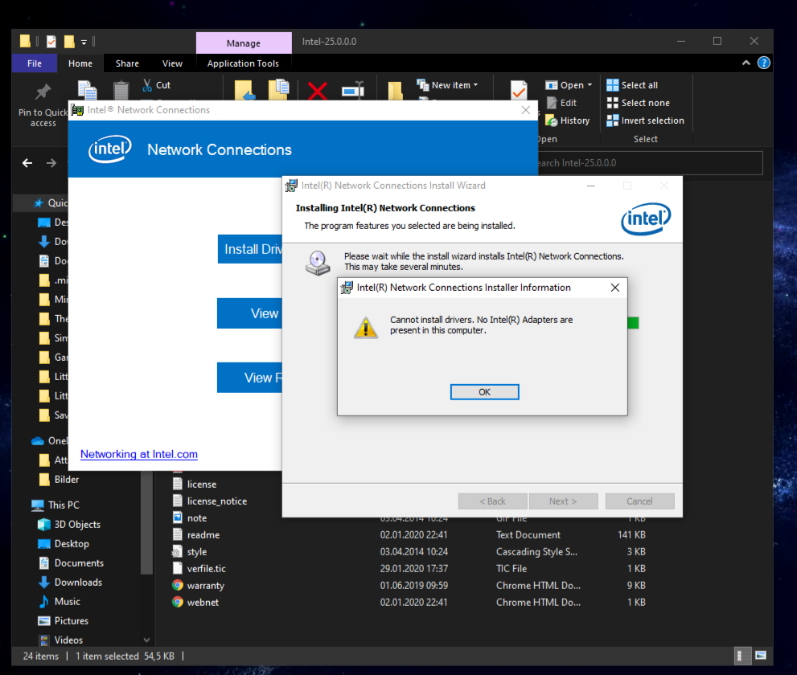This screenshot has width=797, height=675.
Task: Click the Copy icon in ribbon
Action: point(88,90)
